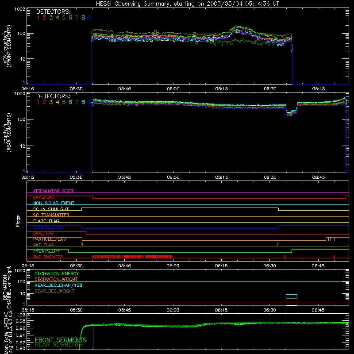Click DETECTORS: label in rear segments plot
This screenshot has width=354, height=354.
53,96
